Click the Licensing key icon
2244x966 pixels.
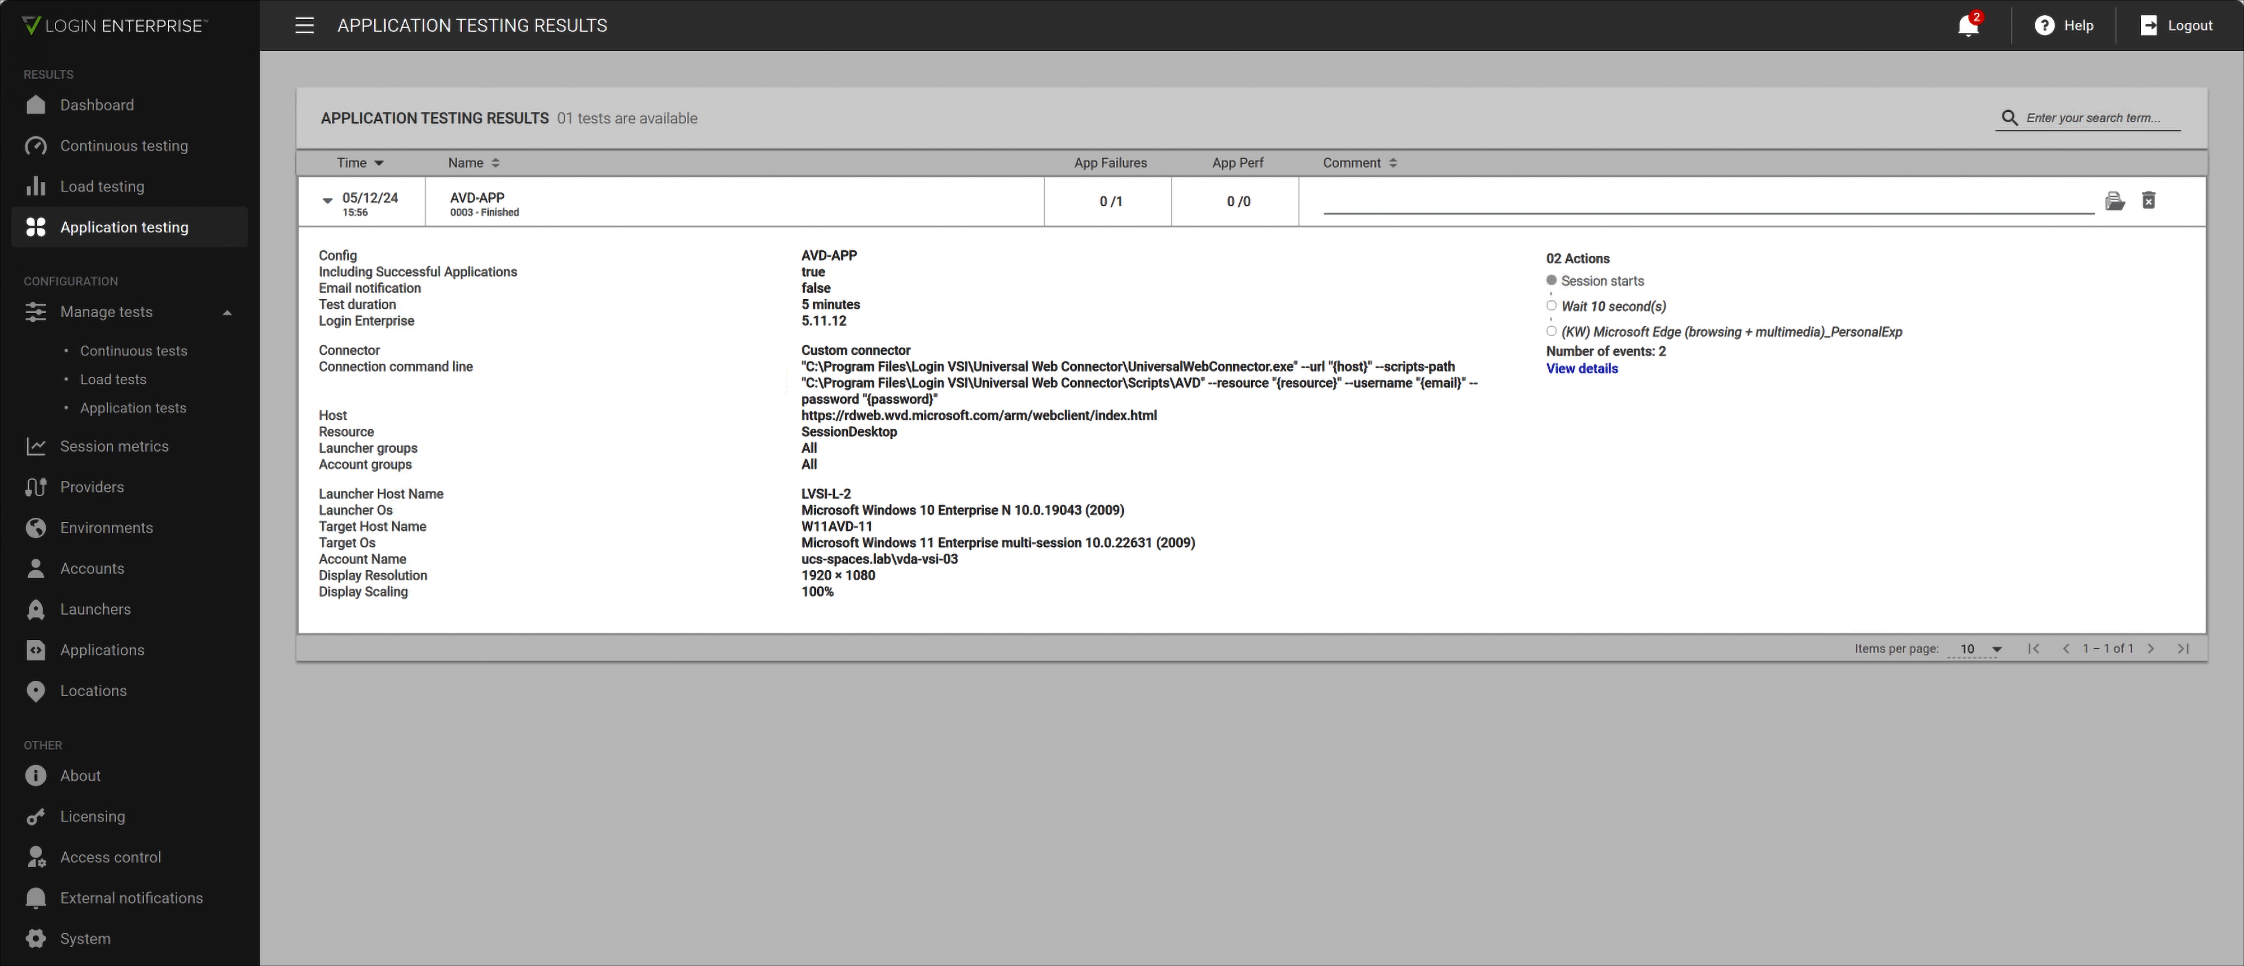pos(36,816)
